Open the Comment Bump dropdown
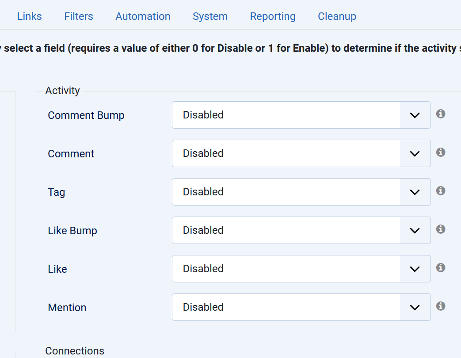Image resolution: width=461 pixels, height=358 pixels. (301, 115)
